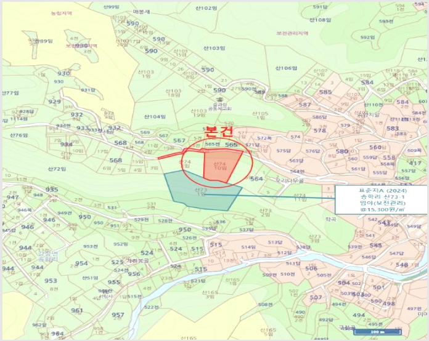Click the 561답 parcel label
The height and width of the screenshot is (341, 429).
(358, 169)
